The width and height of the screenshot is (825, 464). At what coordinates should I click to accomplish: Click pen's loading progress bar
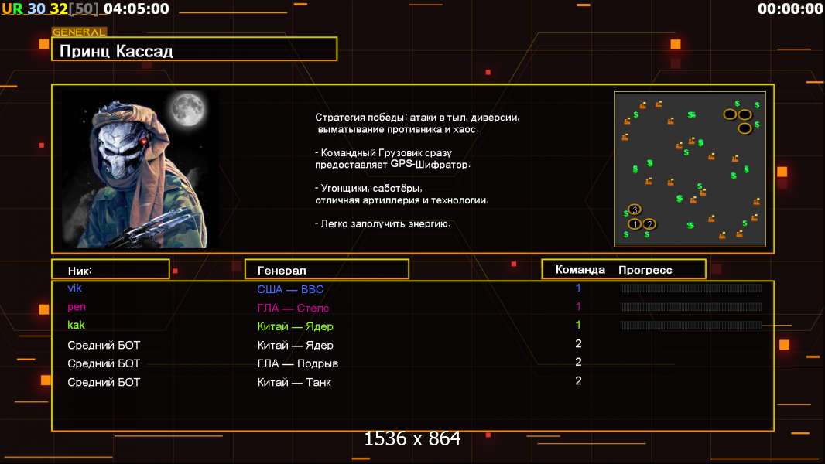coord(691,307)
